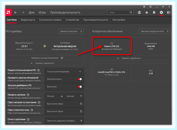
Task: Click Запустить средство отправки button
Action: coord(64,121)
